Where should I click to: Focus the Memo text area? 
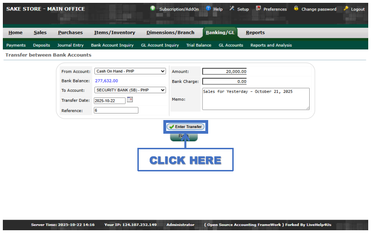click(255, 98)
